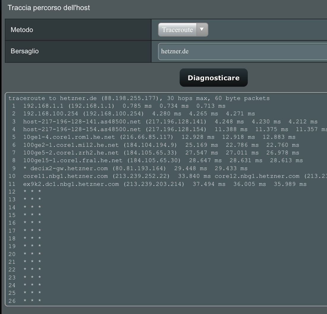Click the 37.494 ms value on hop 11
This screenshot has height=314, width=327.
209,184
